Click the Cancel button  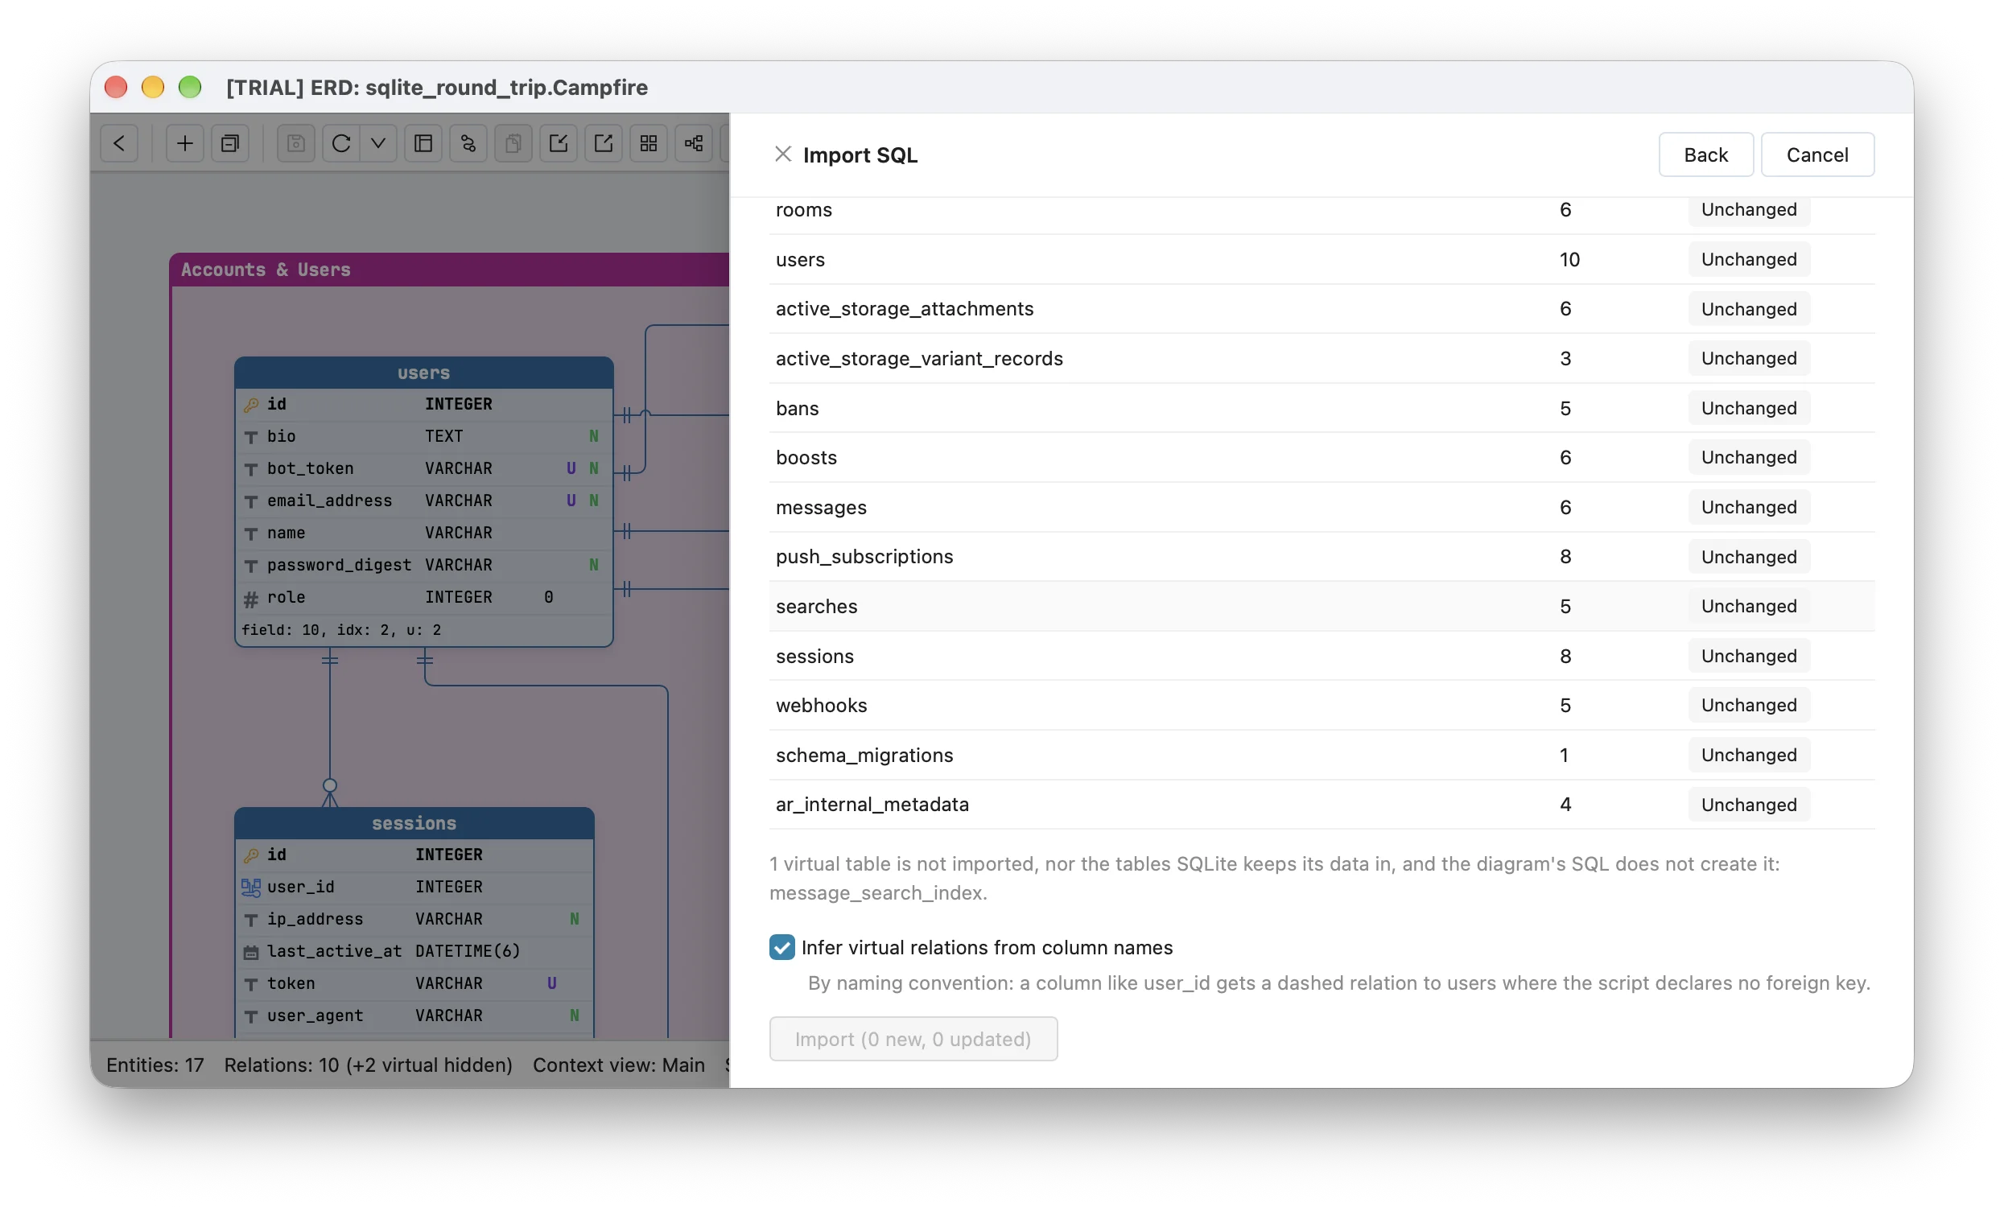pos(1817,154)
